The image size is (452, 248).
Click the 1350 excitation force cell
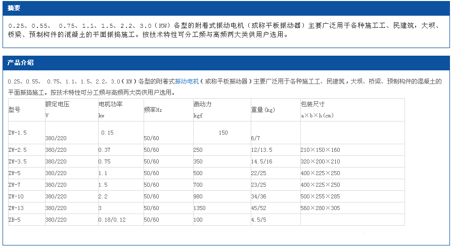click(x=199, y=208)
